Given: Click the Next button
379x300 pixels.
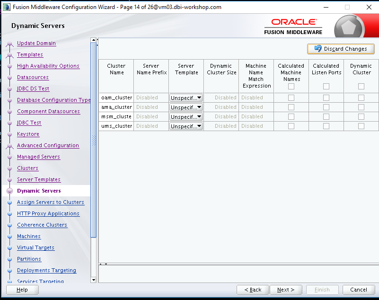Looking at the screenshot, I should 286,290.
